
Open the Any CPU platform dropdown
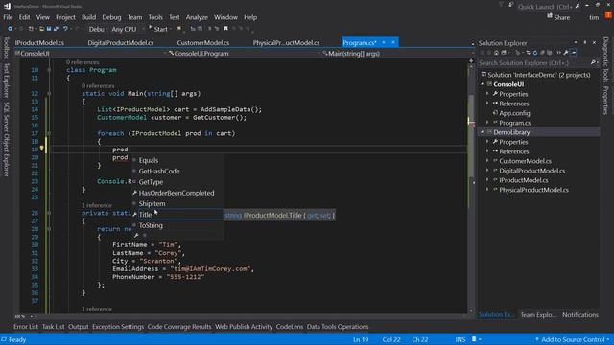tap(128, 29)
